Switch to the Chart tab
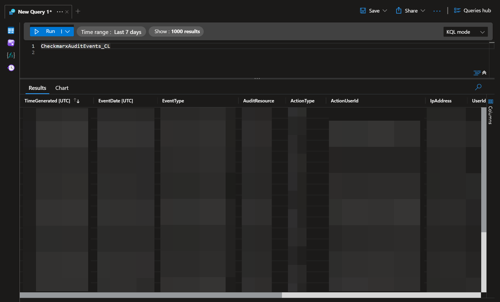 tap(62, 88)
